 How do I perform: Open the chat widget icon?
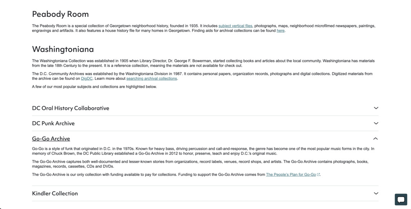[x=401, y=199]
